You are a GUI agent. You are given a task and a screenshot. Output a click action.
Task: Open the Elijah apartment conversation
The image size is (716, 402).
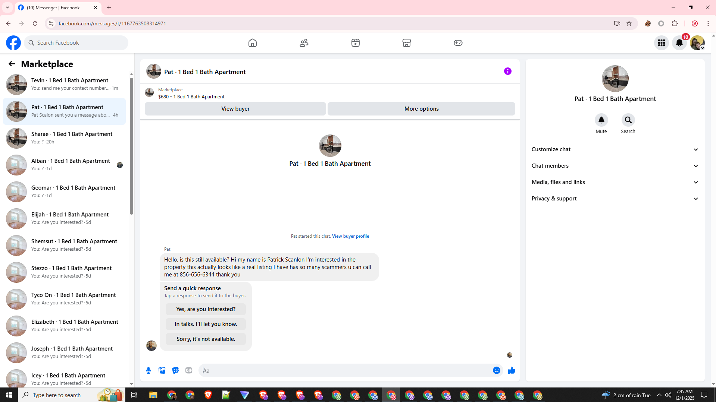[64, 219]
